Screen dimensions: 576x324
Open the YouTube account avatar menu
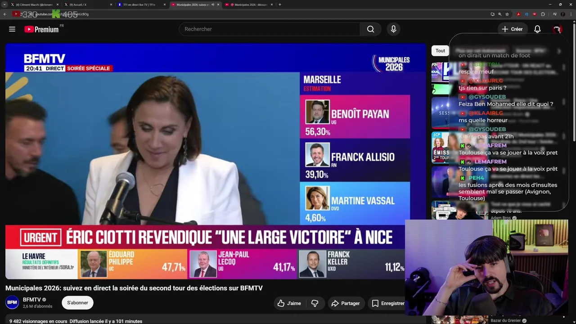[x=557, y=29]
